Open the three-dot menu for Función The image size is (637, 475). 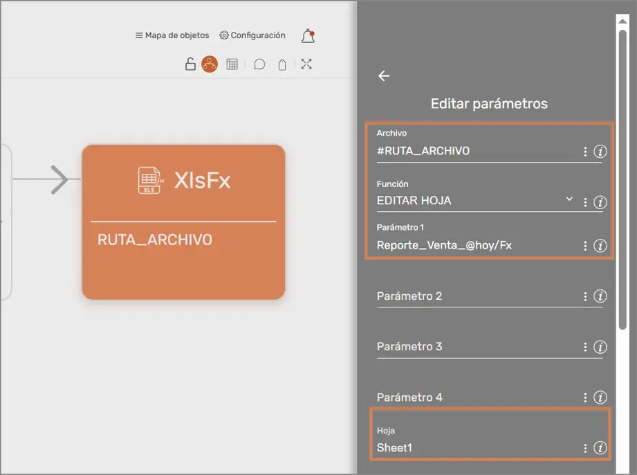point(585,202)
